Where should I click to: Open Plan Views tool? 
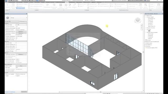pyautogui.click(x=82, y=4)
